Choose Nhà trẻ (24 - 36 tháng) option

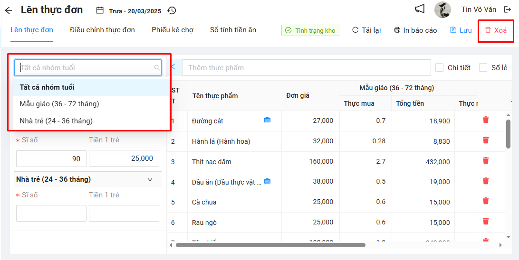56,121
